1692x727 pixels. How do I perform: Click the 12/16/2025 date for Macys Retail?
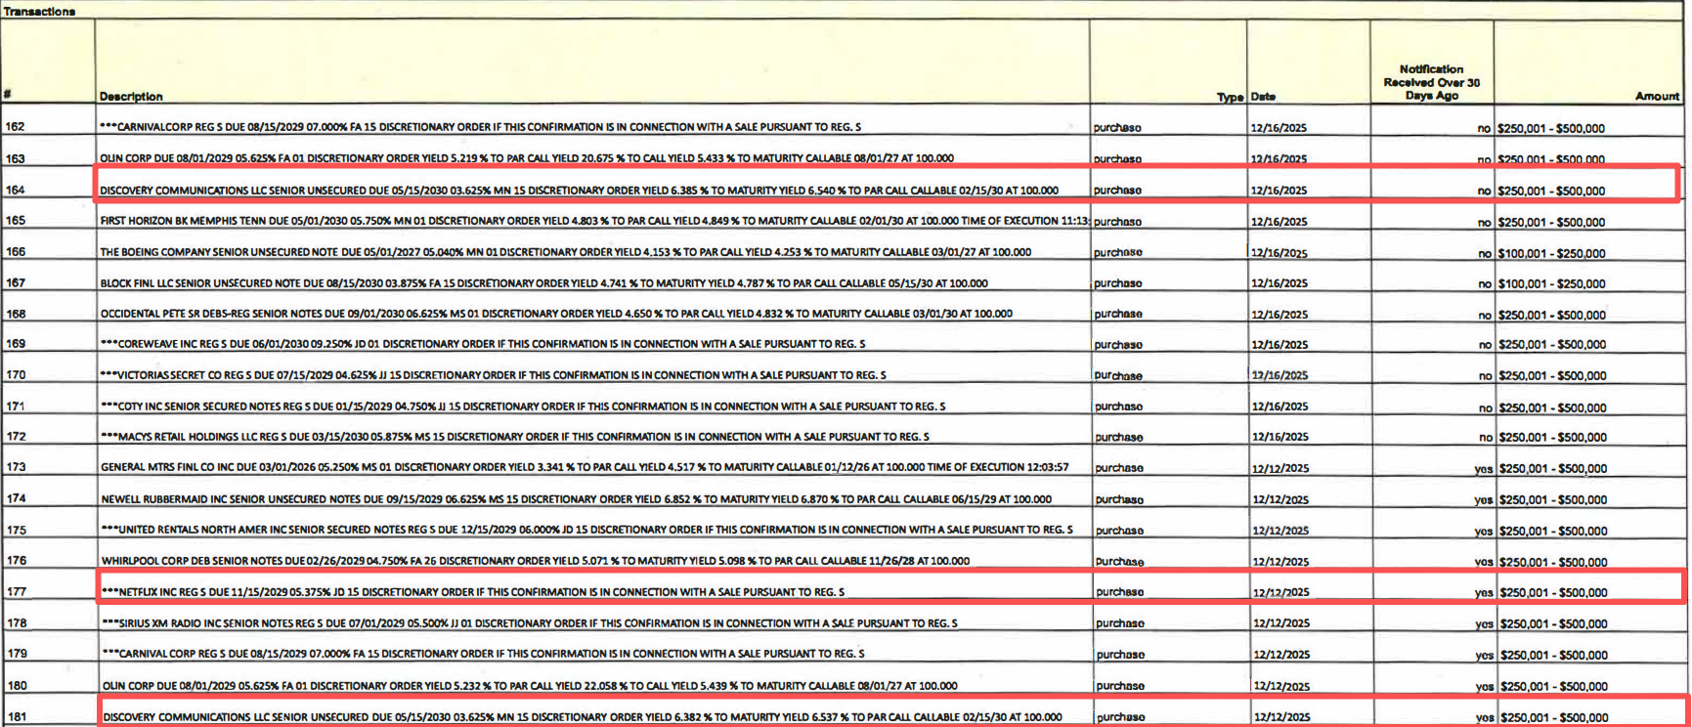pyautogui.click(x=1280, y=437)
